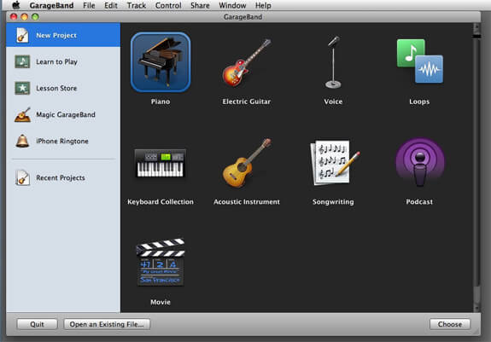Click the Recent Projects document icon
The width and height of the screenshot is (491, 342).
(x=22, y=177)
